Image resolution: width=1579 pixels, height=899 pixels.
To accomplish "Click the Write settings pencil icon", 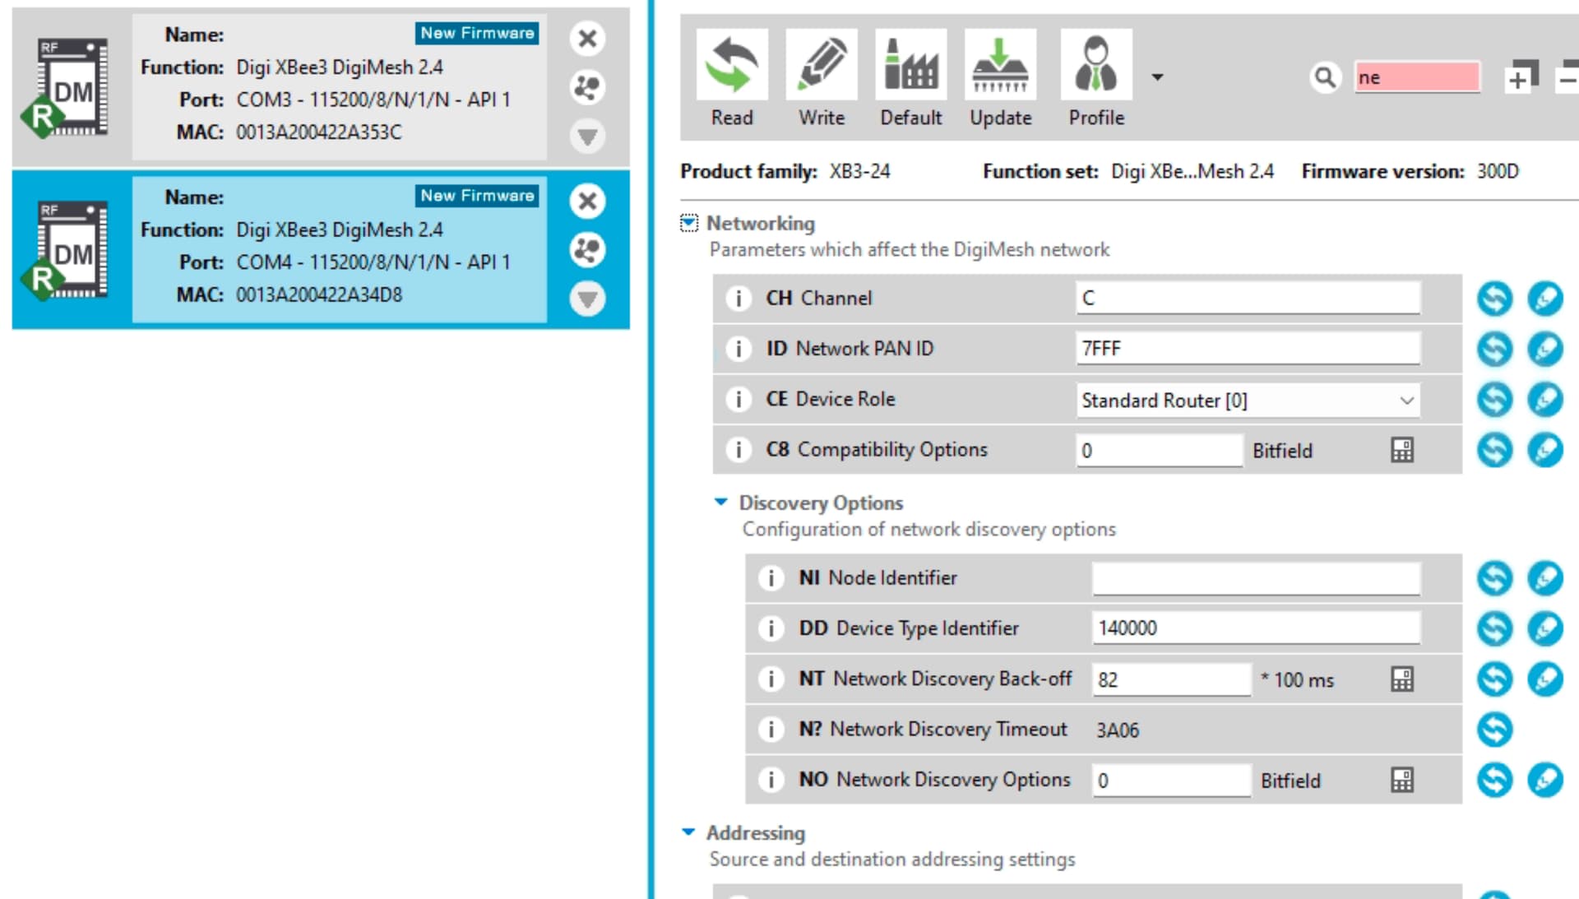I will point(821,66).
